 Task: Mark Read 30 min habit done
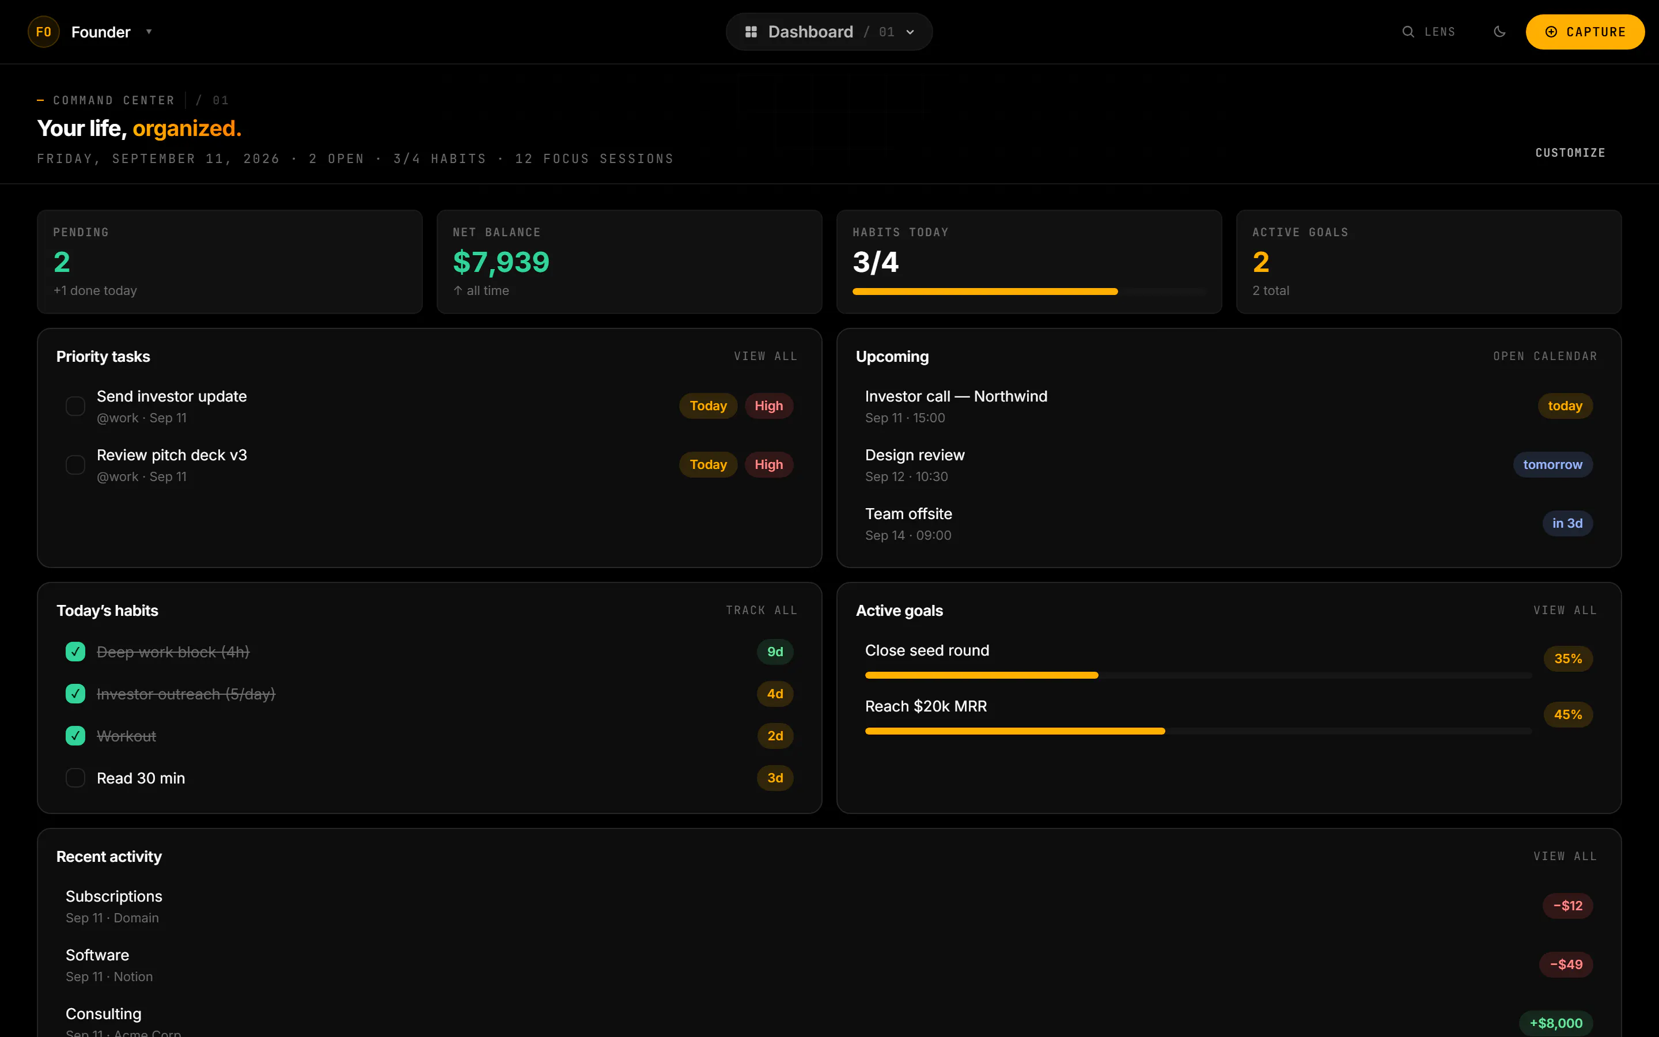click(x=75, y=778)
